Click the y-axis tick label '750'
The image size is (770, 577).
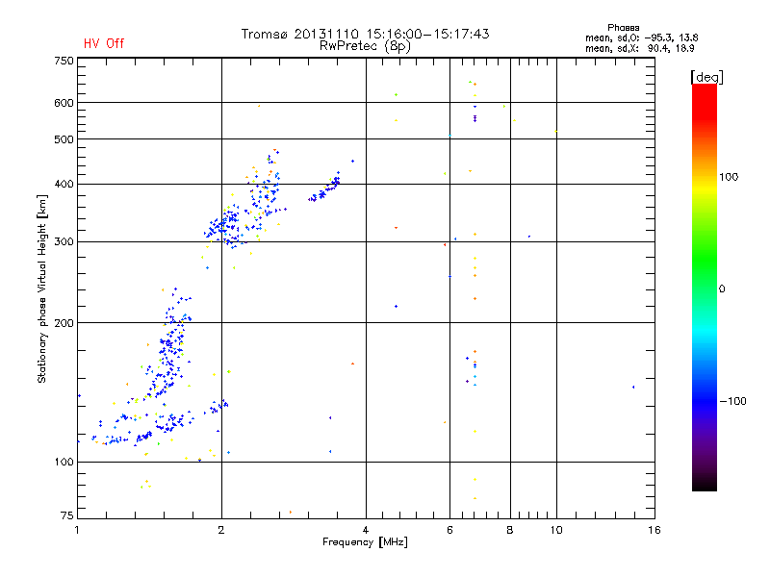(64, 61)
